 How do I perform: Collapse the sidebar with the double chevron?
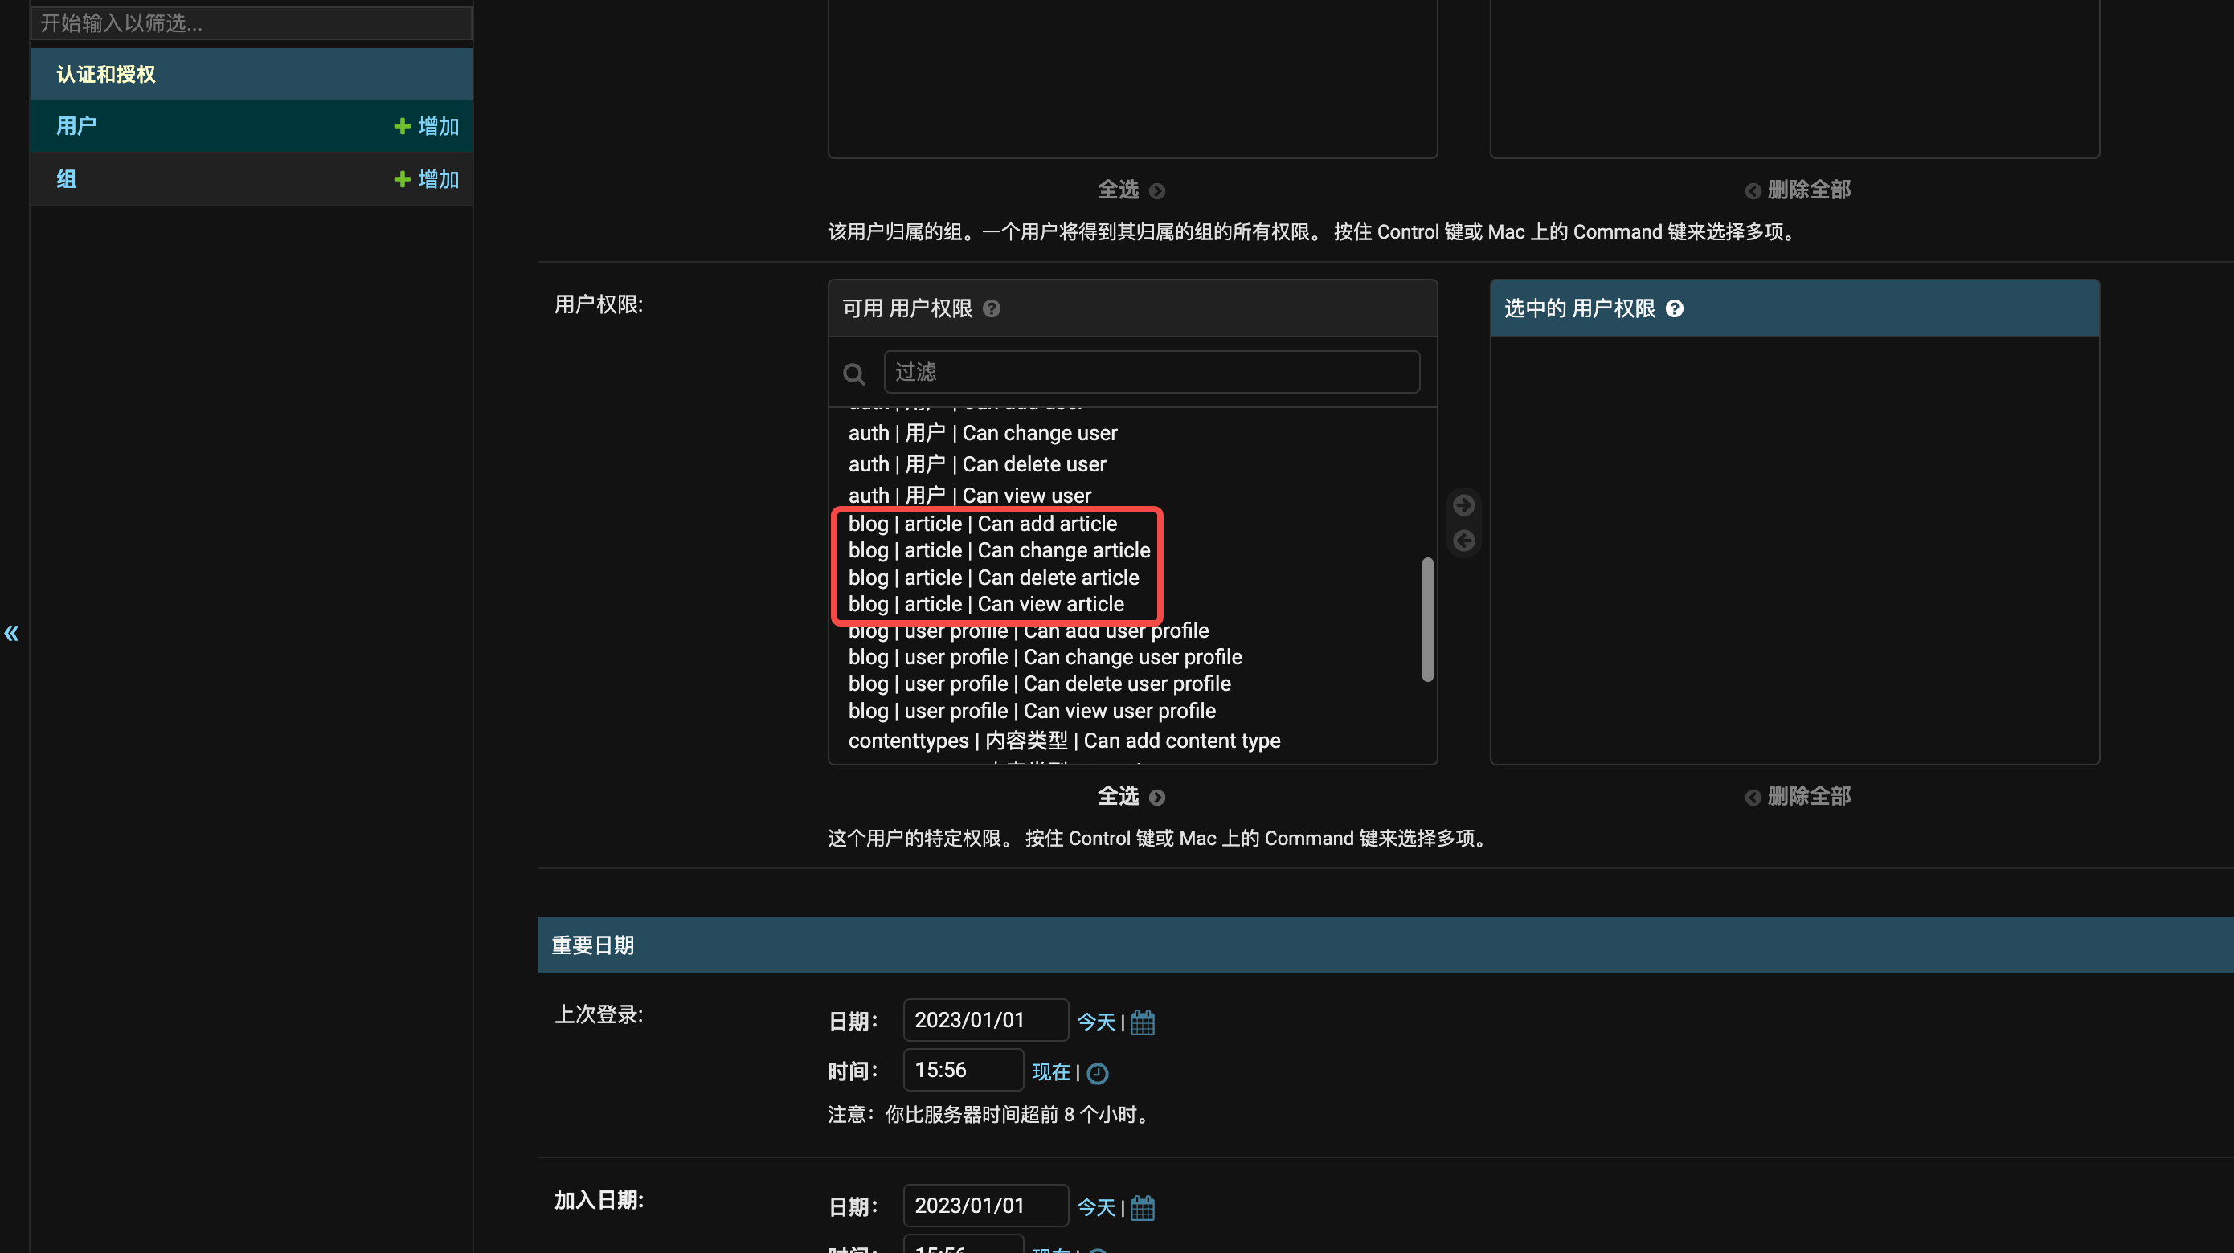[x=11, y=634]
